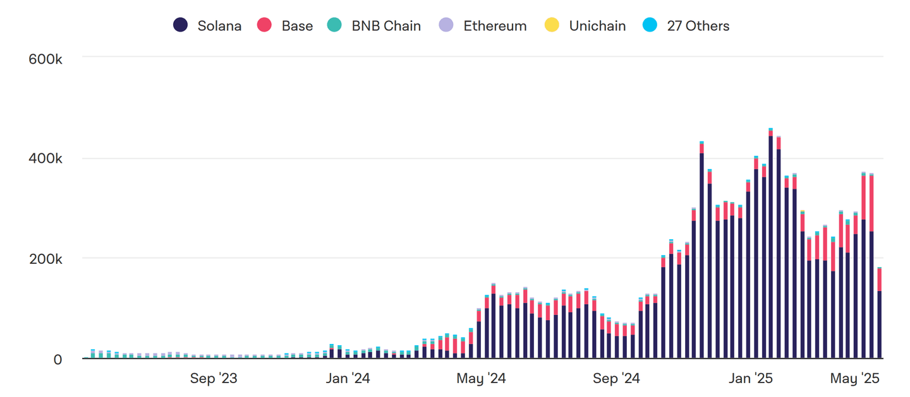Click the Solana dark navy legend dot

[x=181, y=26]
